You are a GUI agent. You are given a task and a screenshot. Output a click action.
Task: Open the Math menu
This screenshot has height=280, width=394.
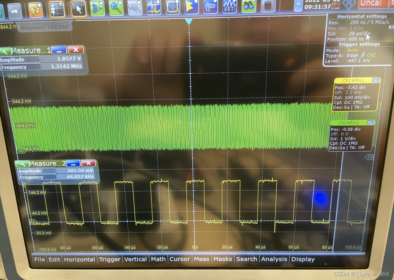[x=158, y=259]
